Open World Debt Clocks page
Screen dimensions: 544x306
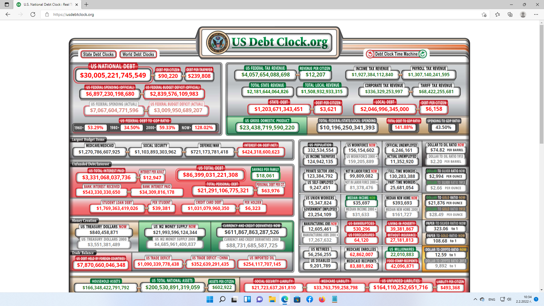(x=138, y=54)
